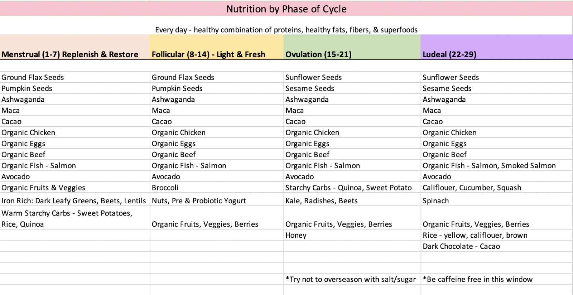This screenshot has height=295, width=573.
Task: Click the Califlouer, Cucumber, Squash cell
Action: 497,188
